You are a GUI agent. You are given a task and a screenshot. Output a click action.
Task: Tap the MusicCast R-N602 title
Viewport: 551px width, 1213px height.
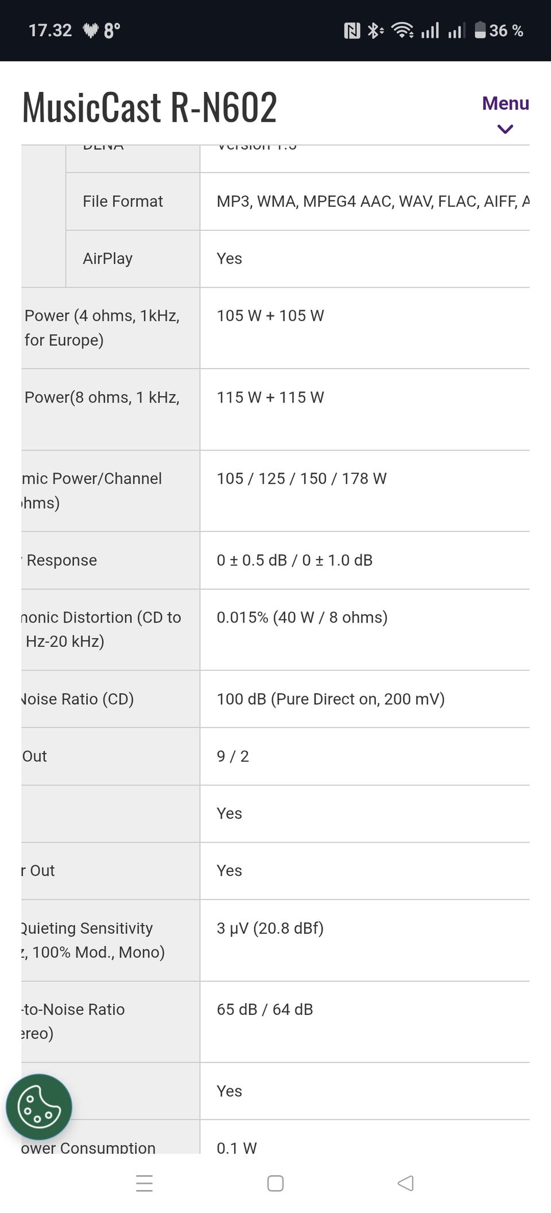tap(150, 107)
